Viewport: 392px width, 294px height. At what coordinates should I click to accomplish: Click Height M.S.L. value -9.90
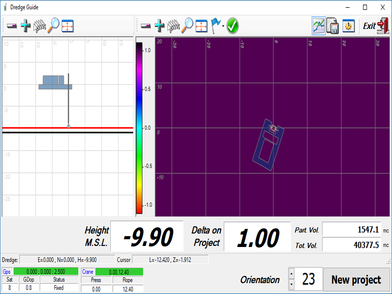coord(147,236)
